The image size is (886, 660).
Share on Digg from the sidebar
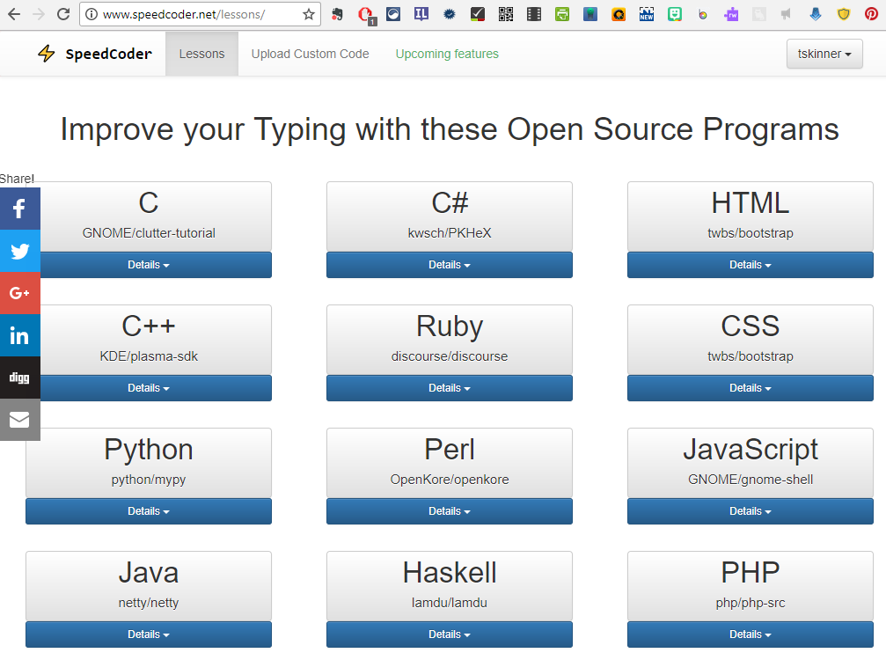coord(19,378)
